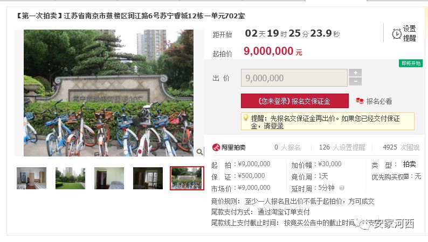Screen dimensions: 428x242
Task: Click the minus stepper to lower bid
Action: [x=355, y=81]
